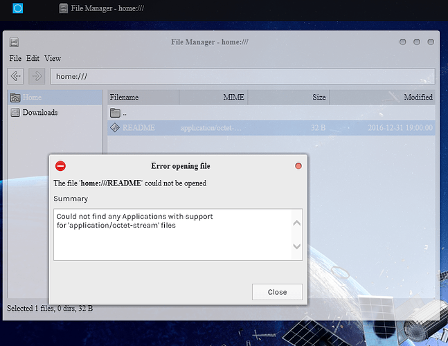448x346 pixels.
Task: Select Downloads in the sidebar
Action: (55, 113)
